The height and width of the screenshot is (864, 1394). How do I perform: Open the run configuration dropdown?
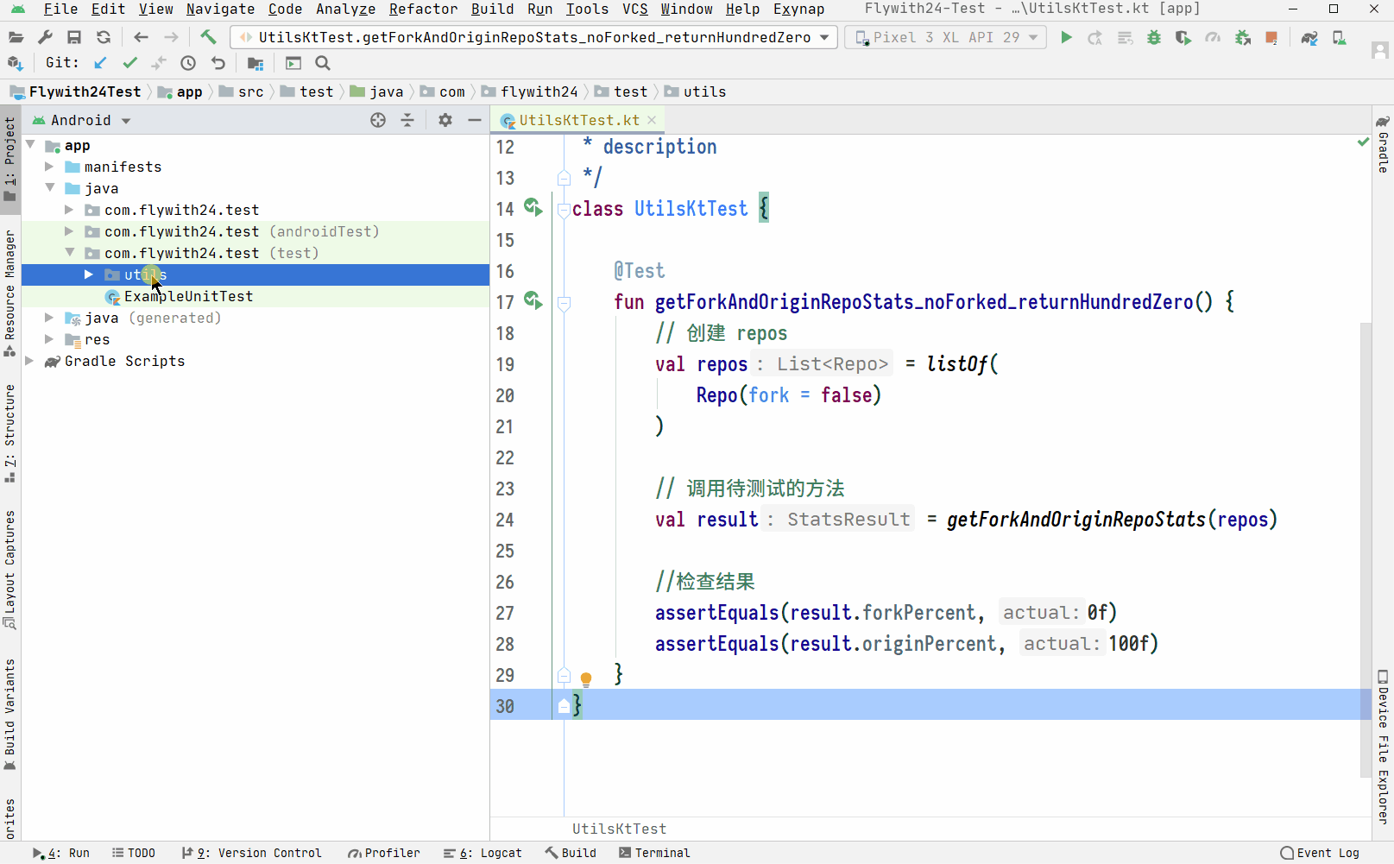tap(824, 37)
